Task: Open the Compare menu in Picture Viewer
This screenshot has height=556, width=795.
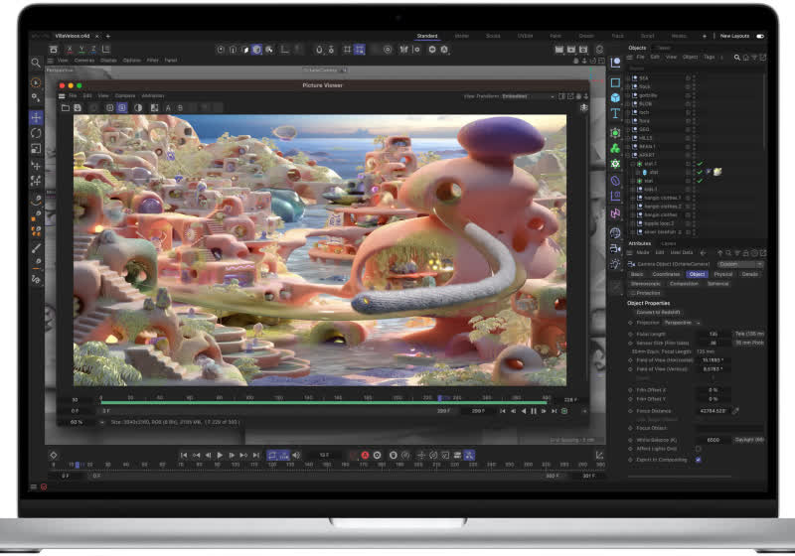Action: pyautogui.click(x=125, y=95)
